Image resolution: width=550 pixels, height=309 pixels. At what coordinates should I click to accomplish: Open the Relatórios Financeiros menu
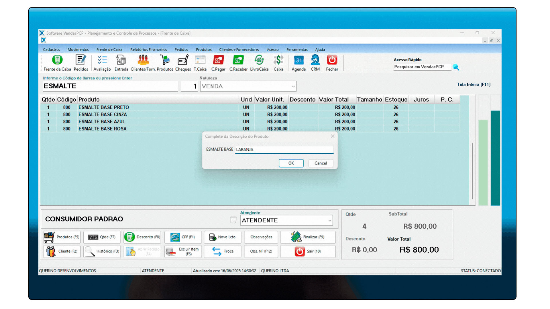tap(148, 49)
